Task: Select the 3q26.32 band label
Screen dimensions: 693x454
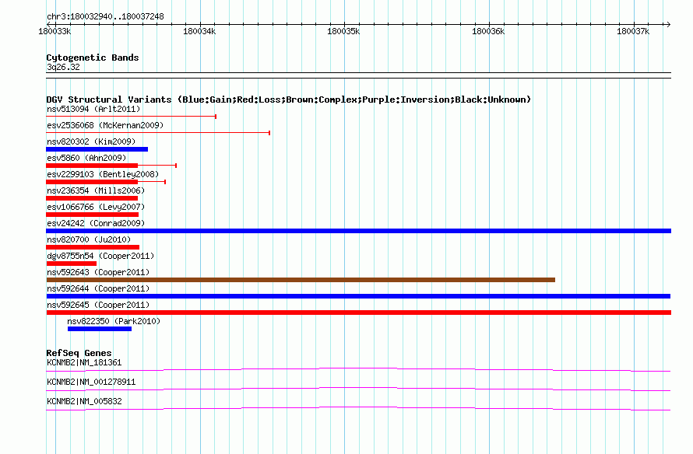Action: click(63, 67)
